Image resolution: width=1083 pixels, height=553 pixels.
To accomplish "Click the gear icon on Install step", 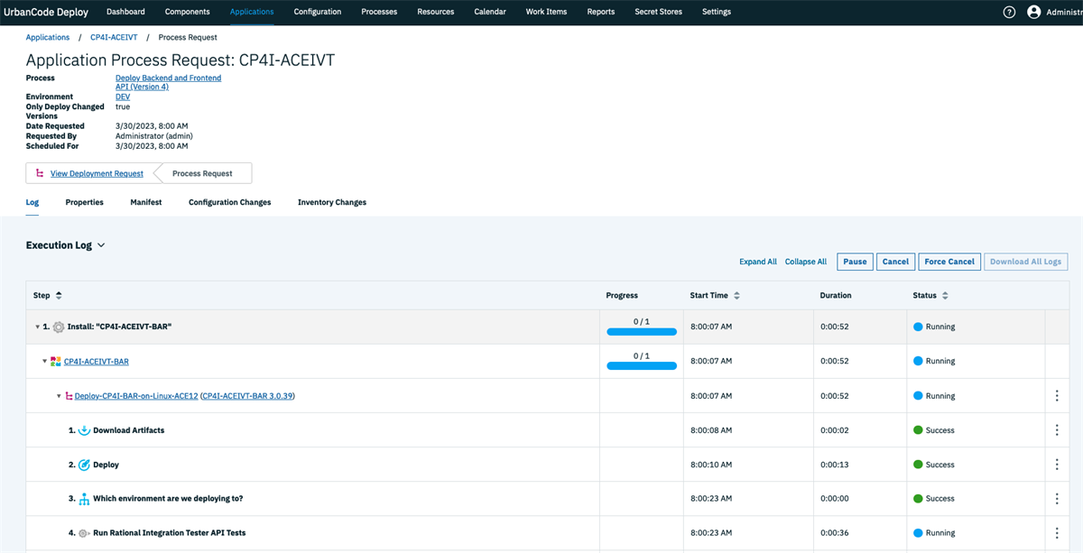I will [58, 327].
